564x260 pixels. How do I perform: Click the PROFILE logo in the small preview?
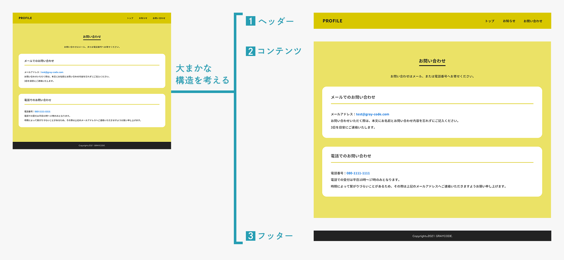click(25, 18)
